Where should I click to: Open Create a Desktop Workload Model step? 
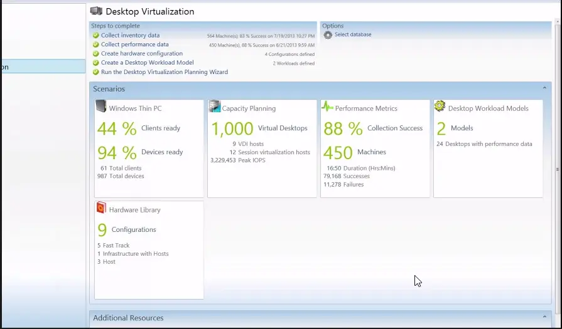[147, 63]
